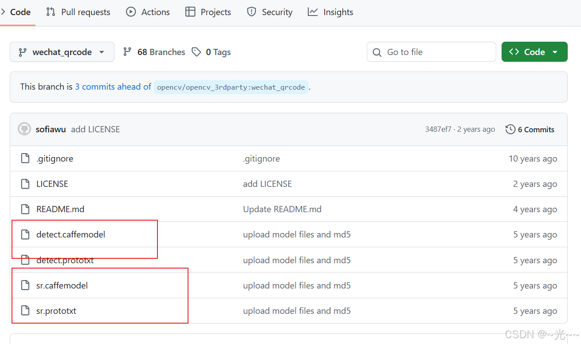
Task: Open the Update README.md commit message
Action: coord(283,209)
